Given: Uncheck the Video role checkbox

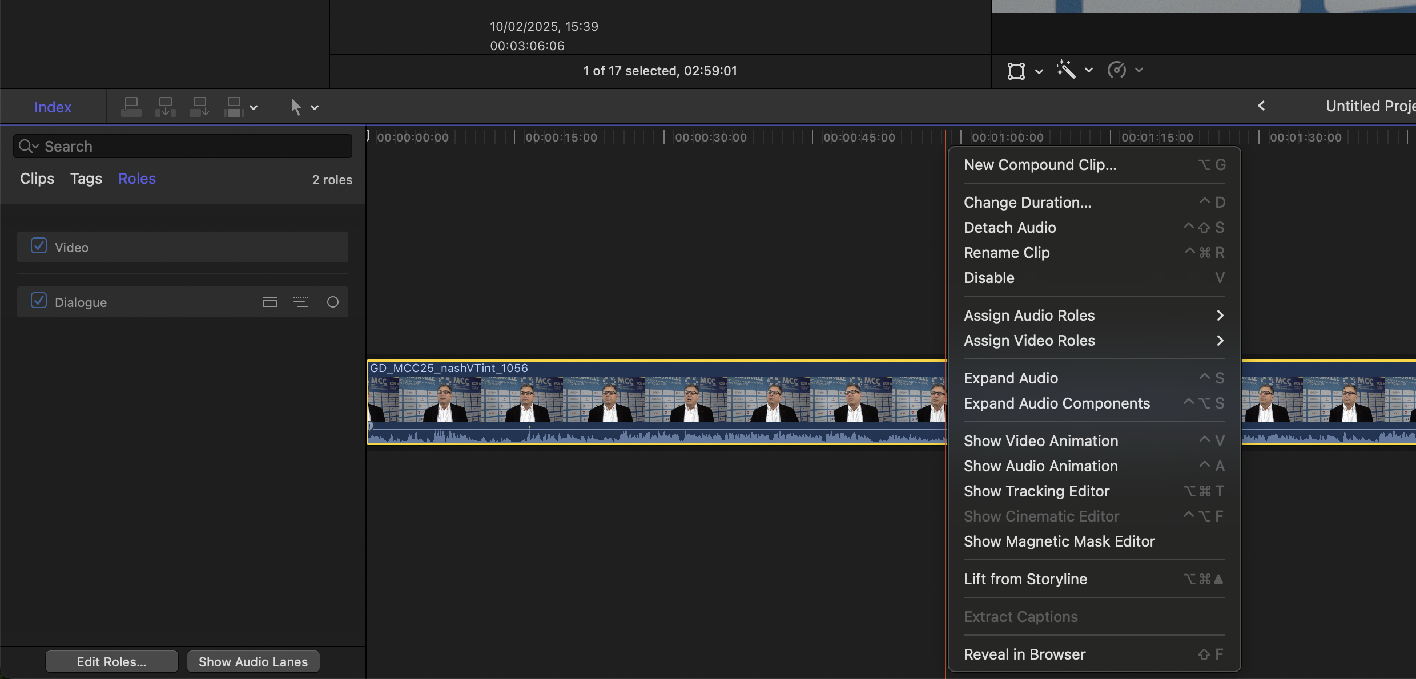Looking at the screenshot, I should (39, 246).
